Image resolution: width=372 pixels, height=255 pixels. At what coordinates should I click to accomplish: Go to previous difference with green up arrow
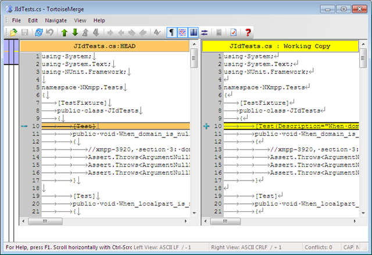[x=65, y=33]
